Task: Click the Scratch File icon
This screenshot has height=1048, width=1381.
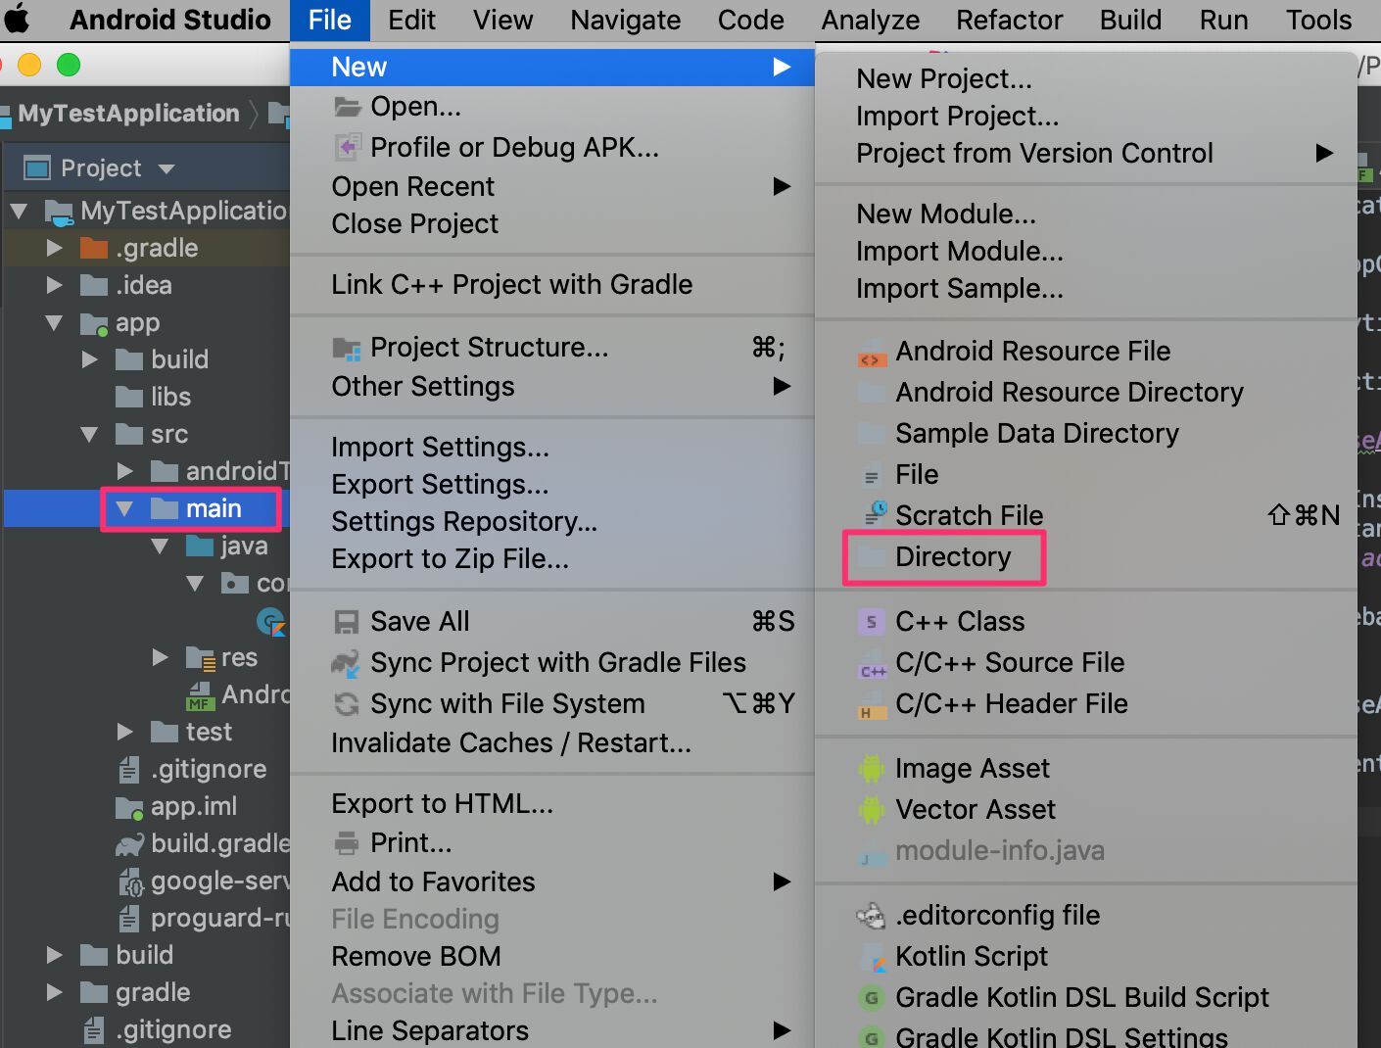Action: coord(875,515)
